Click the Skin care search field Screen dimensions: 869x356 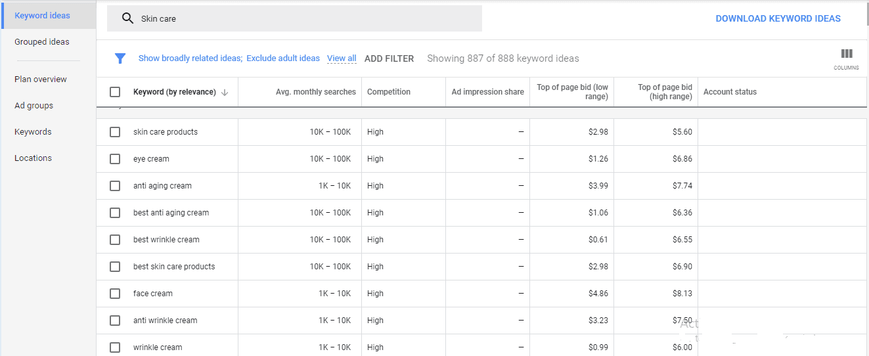click(302, 18)
